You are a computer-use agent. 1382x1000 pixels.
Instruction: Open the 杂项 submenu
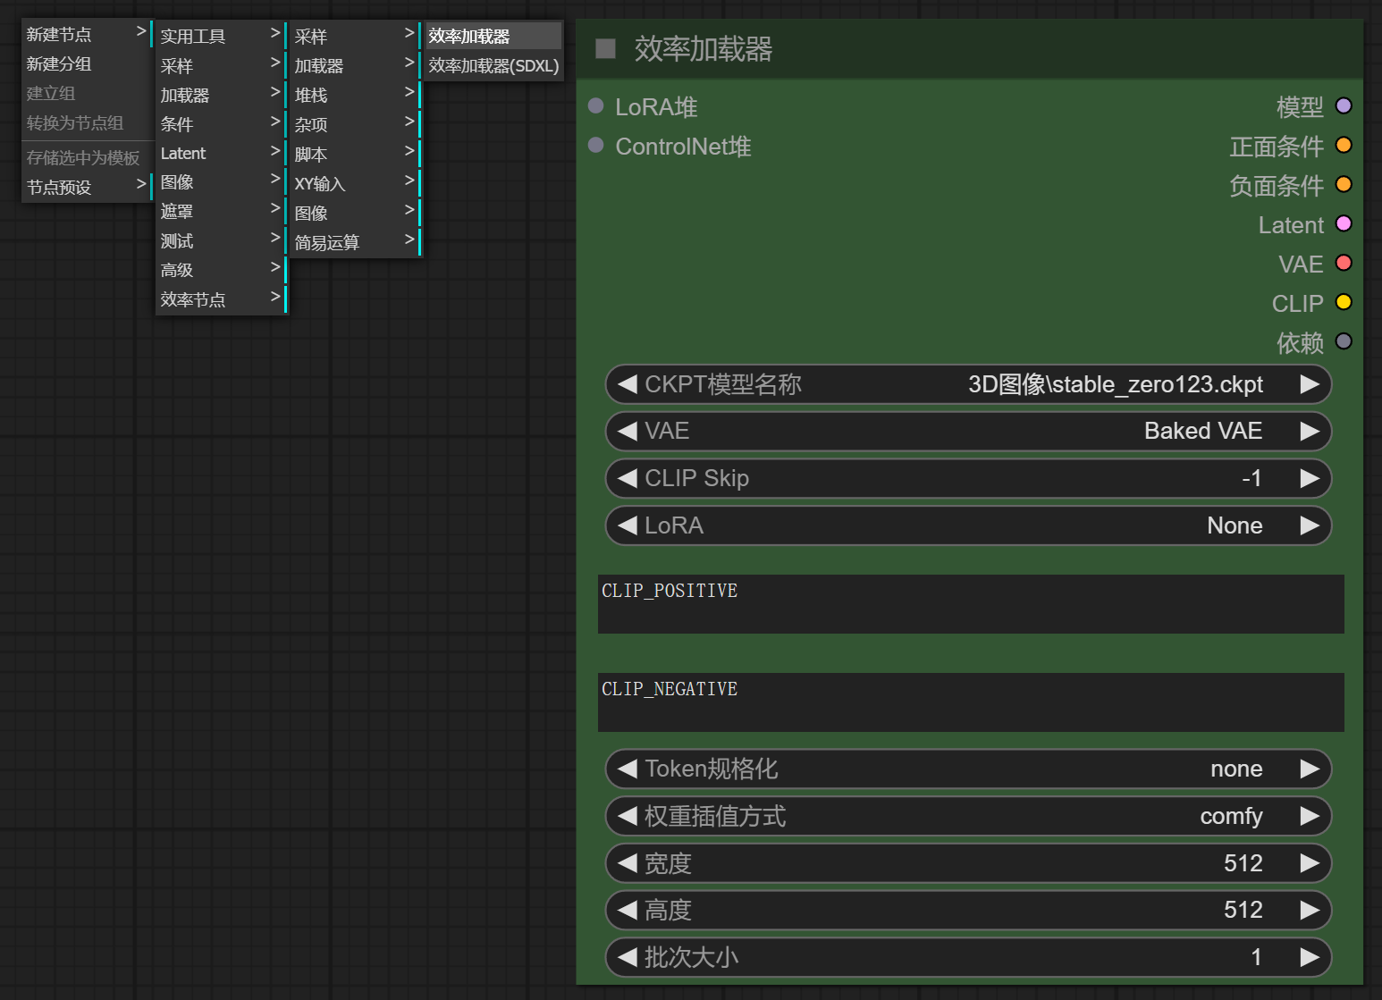(355, 124)
